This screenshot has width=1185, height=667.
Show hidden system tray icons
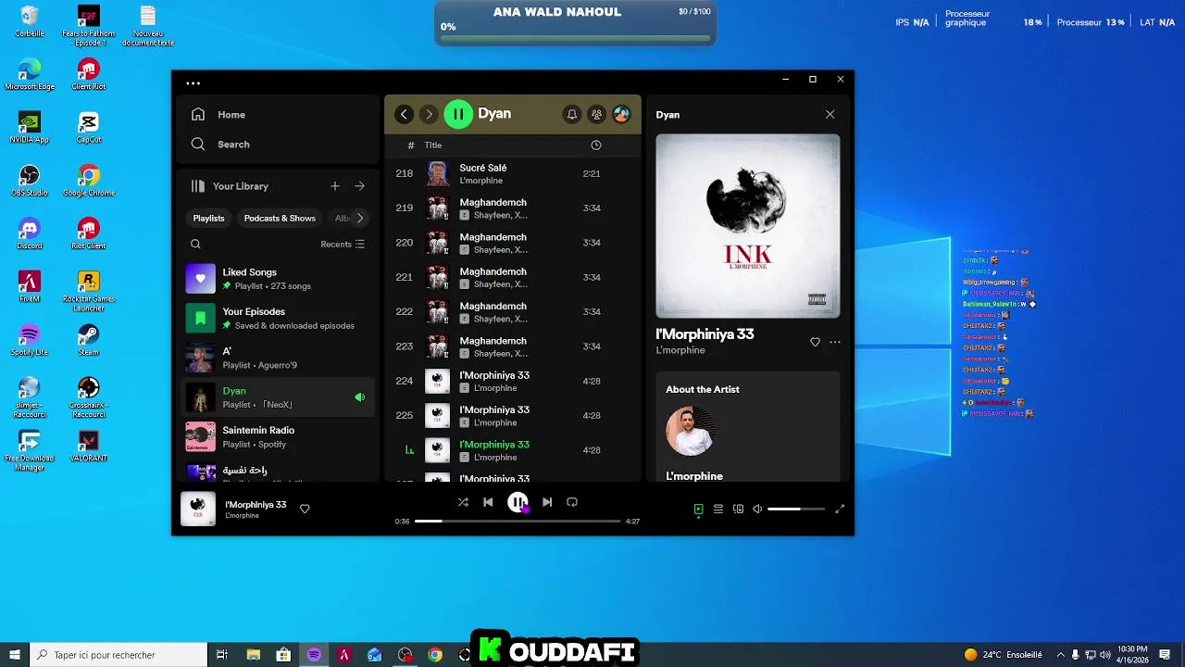(1061, 655)
